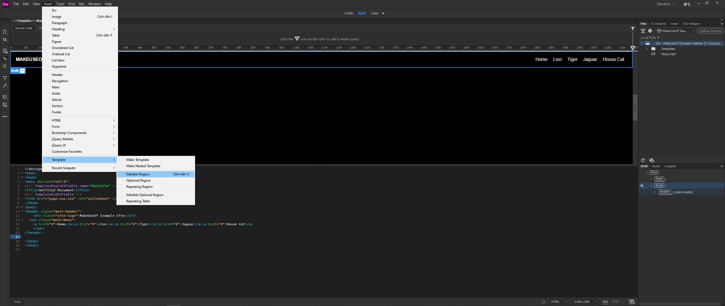Viewport: 725px width, 306px height.
Task: Click the green lint status check in status bar
Action: coord(544,301)
